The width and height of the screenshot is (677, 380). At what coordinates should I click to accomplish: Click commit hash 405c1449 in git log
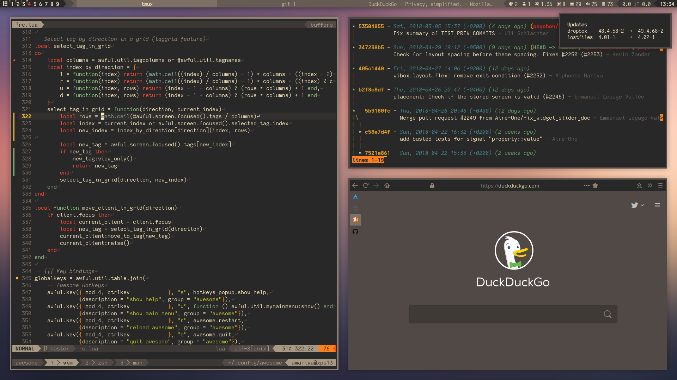371,69
